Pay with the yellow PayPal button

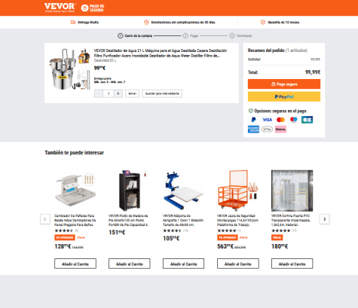point(284,96)
